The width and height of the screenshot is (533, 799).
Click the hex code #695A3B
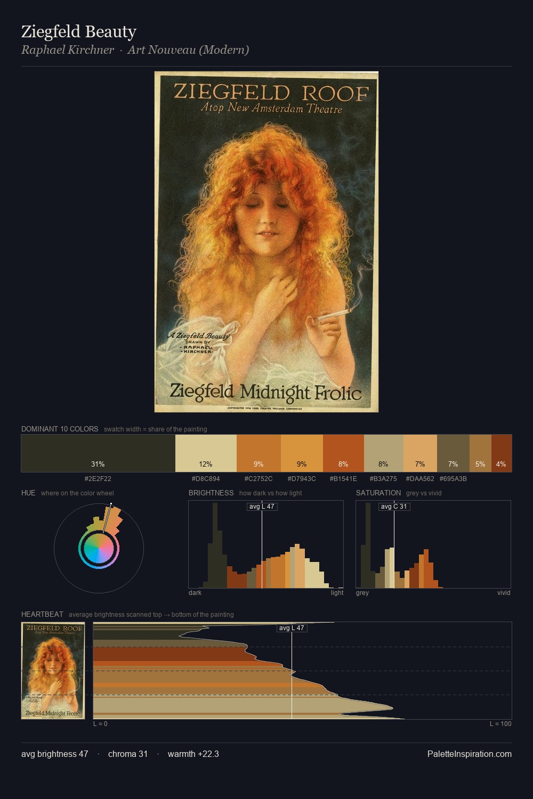[x=453, y=479]
